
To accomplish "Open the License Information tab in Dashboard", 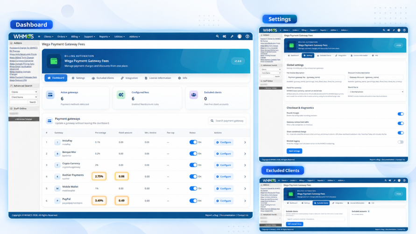I will pyautogui.click(x=158, y=78).
